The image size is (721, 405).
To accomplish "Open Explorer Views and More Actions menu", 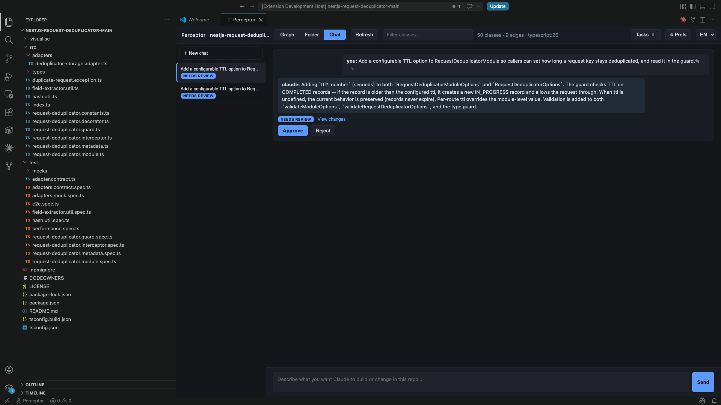I will pyautogui.click(x=167, y=20).
